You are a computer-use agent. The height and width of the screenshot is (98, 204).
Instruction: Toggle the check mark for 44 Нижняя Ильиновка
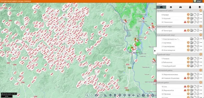tap(198, 78)
